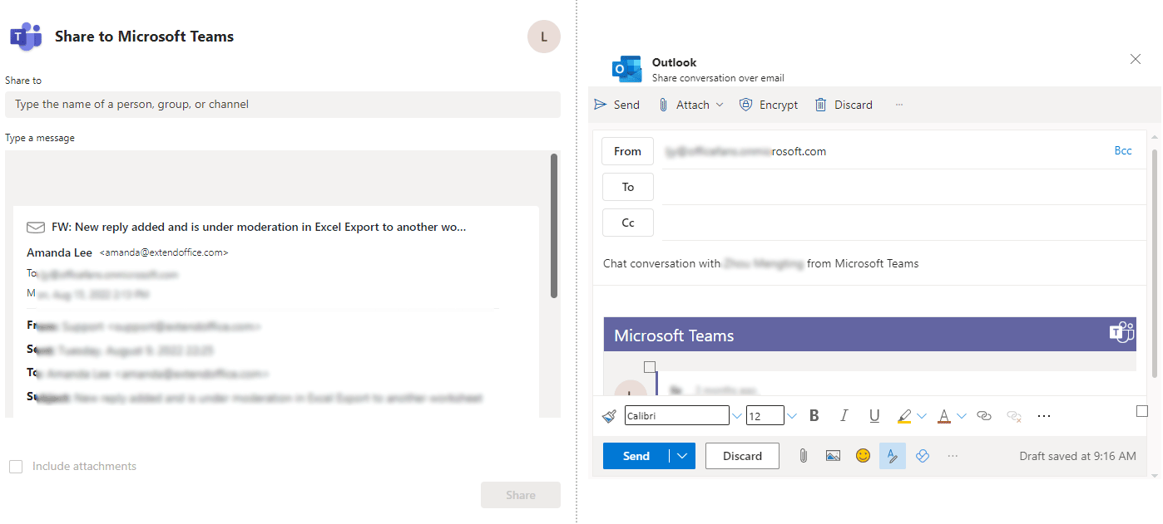Click the To recipients button

coord(627,187)
